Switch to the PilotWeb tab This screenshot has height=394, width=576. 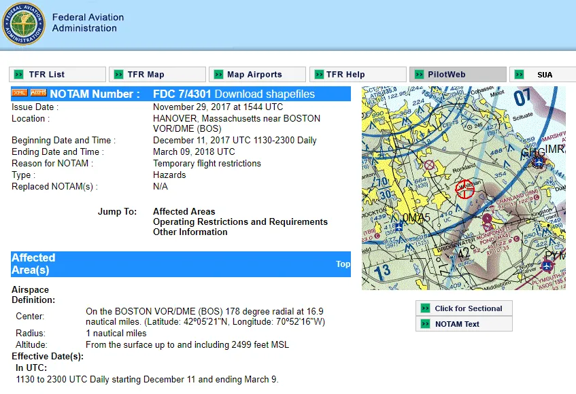click(x=446, y=75)
